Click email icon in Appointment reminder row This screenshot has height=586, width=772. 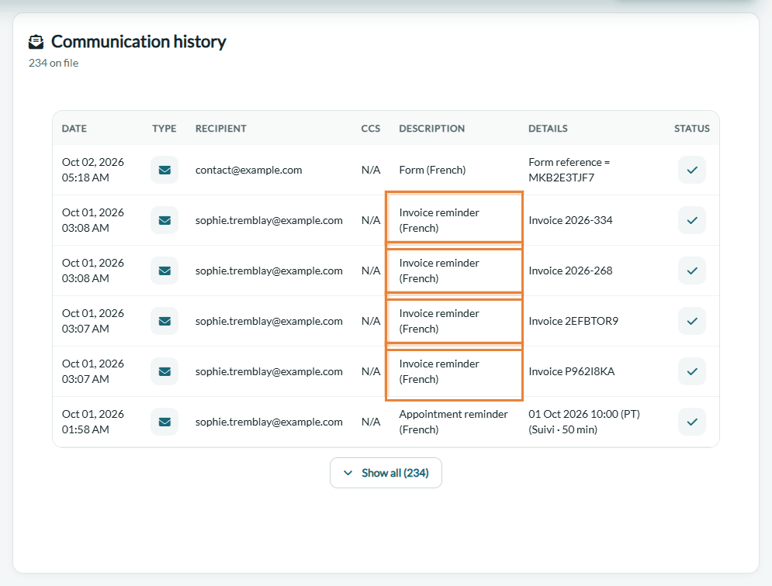click(x=164, y=422)
